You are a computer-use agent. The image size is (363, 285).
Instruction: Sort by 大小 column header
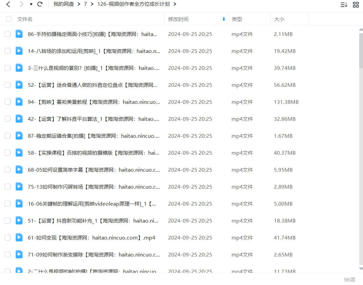point(279,19)
